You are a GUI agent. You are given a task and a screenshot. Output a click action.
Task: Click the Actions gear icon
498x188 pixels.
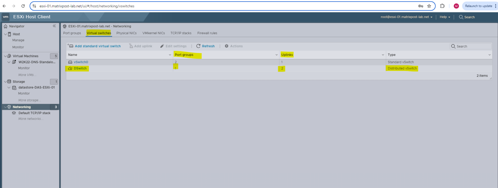coord(226,46)
